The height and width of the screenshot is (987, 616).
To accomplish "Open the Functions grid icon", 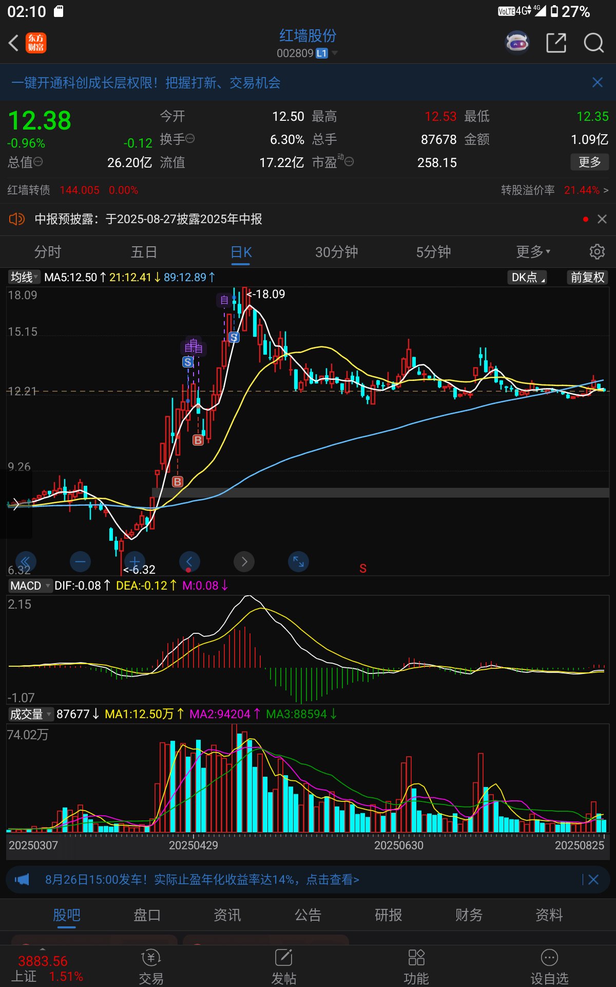I will tap(416, 966).
